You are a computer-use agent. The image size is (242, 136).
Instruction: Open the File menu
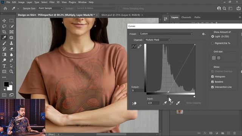pos(8,2)
